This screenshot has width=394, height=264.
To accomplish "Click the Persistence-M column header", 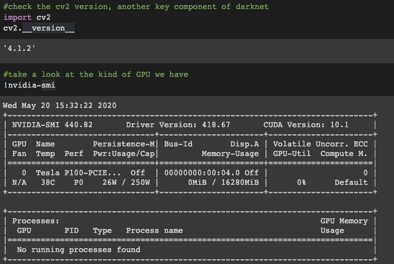I will (124, 144).
